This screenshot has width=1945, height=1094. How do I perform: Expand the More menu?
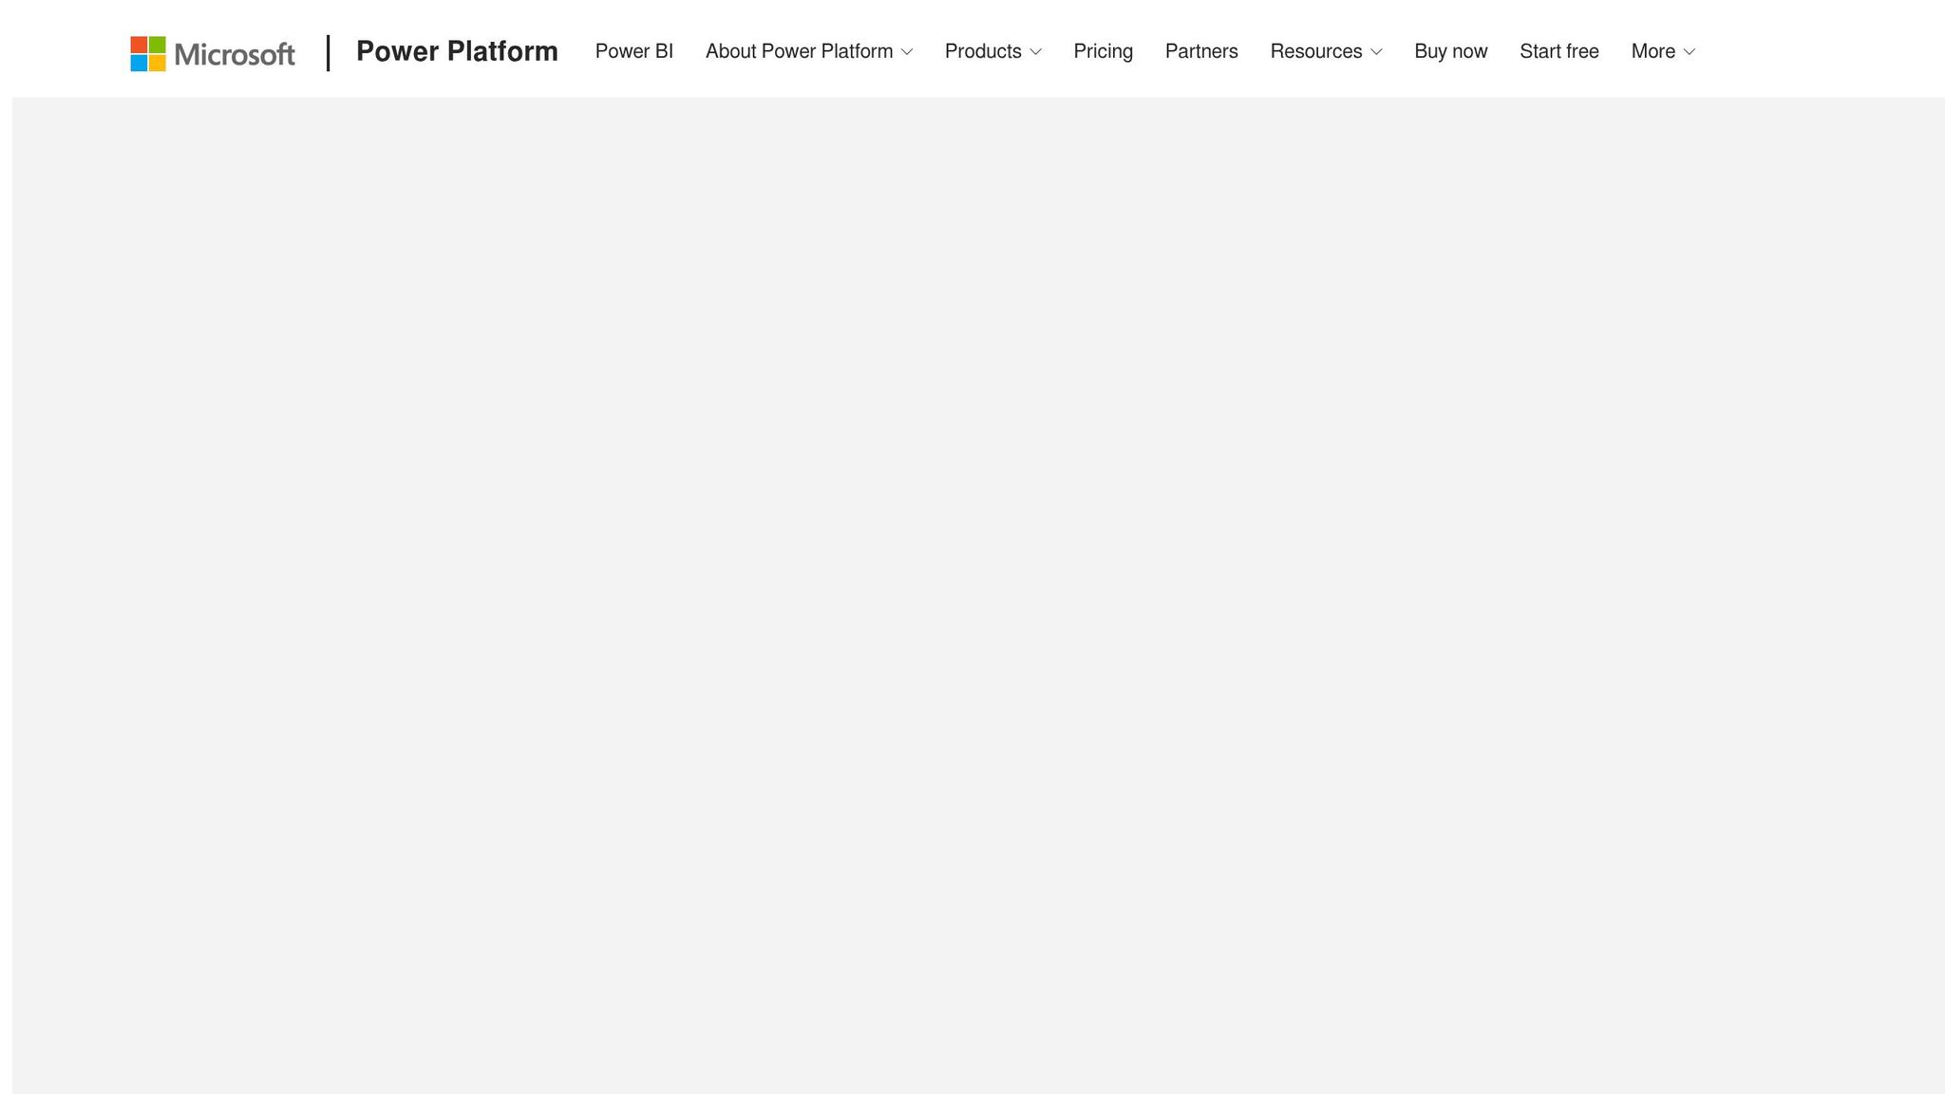(x=1663, y=51)
